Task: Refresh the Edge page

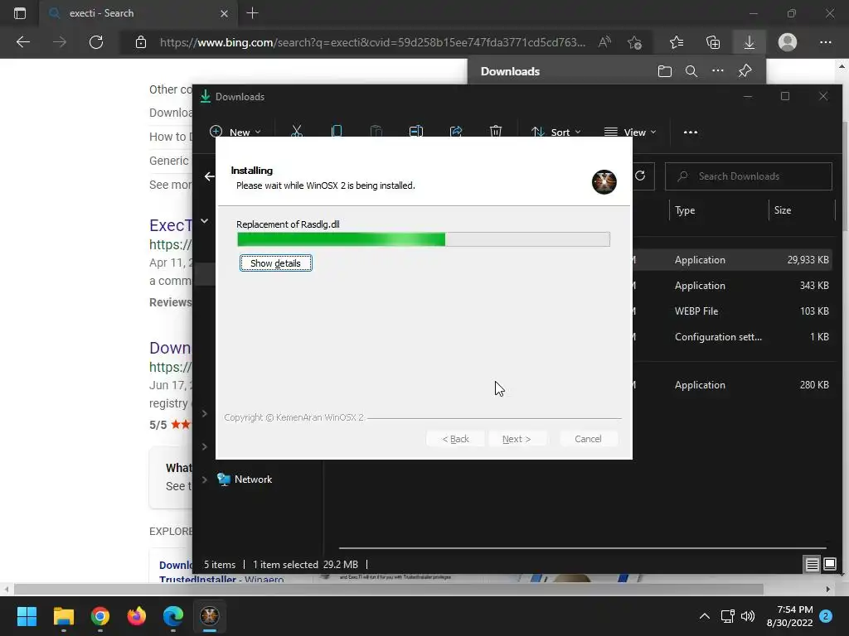Action: (96, 42)
